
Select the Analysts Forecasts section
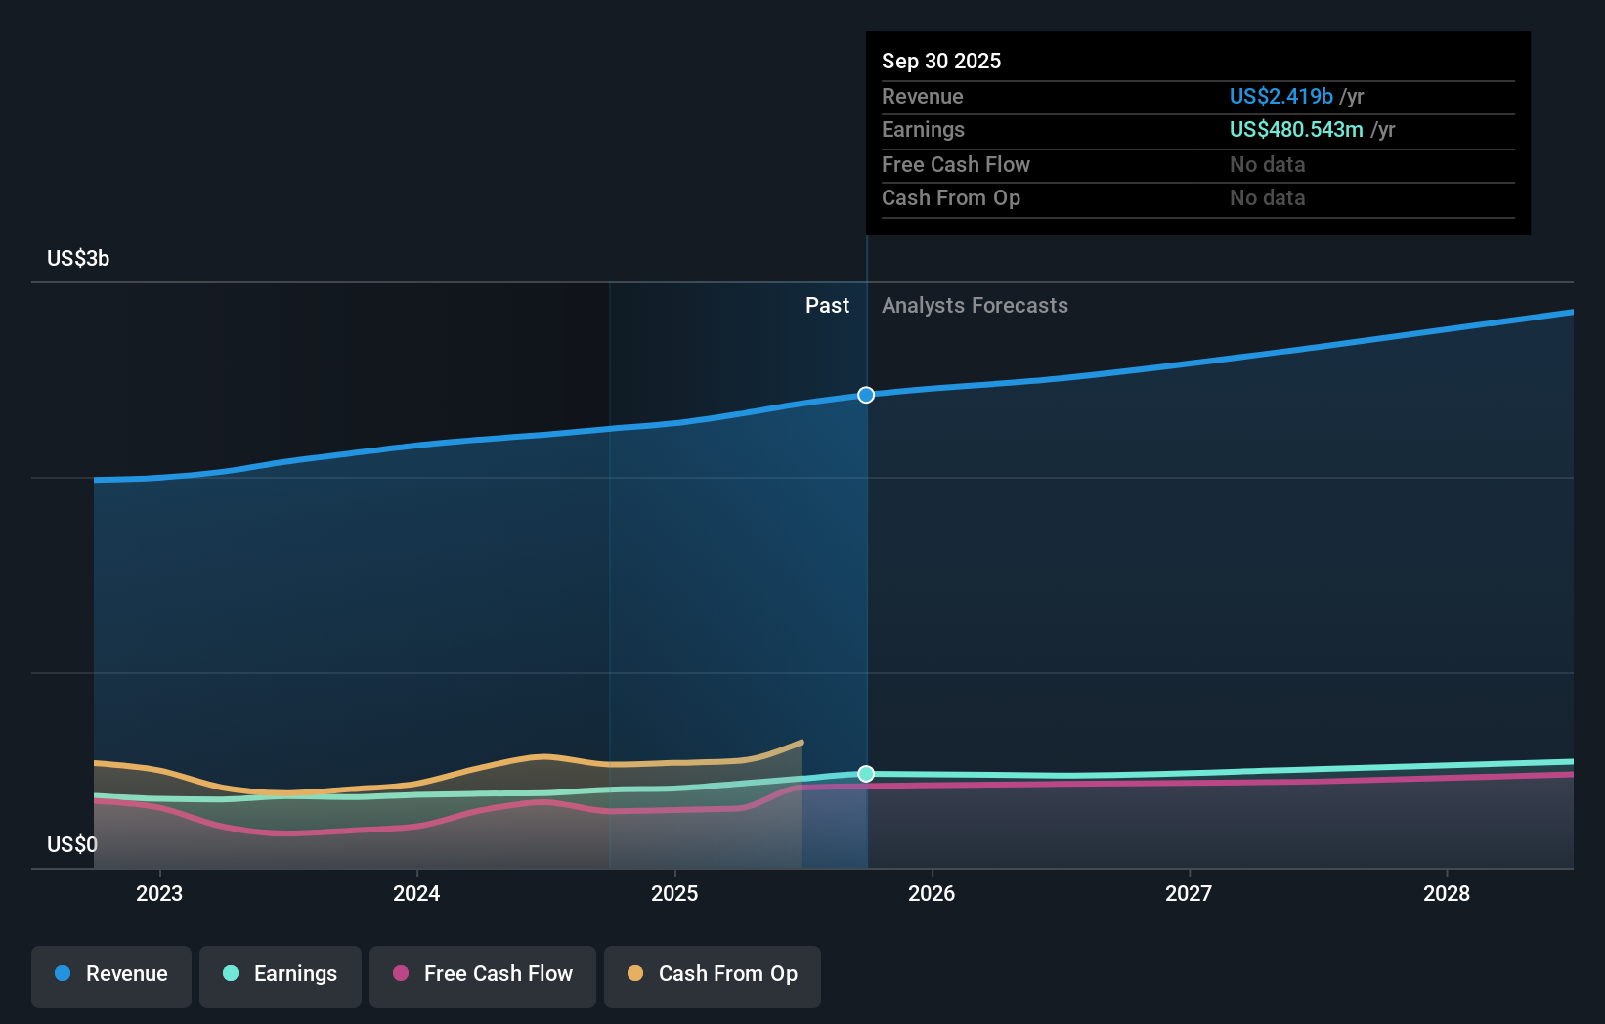point(974,305)
